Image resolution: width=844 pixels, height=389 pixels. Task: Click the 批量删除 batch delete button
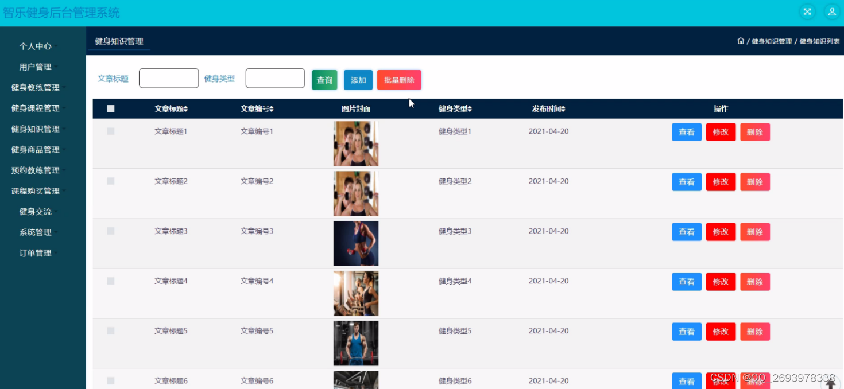pos(399,80)
